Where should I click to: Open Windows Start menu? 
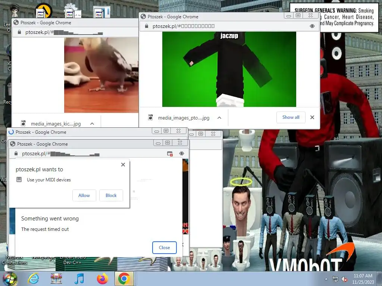point(10,279)
